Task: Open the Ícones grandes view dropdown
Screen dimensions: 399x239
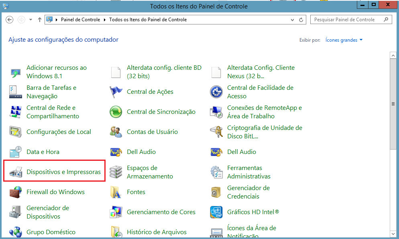Action: (x=344, y=40)
